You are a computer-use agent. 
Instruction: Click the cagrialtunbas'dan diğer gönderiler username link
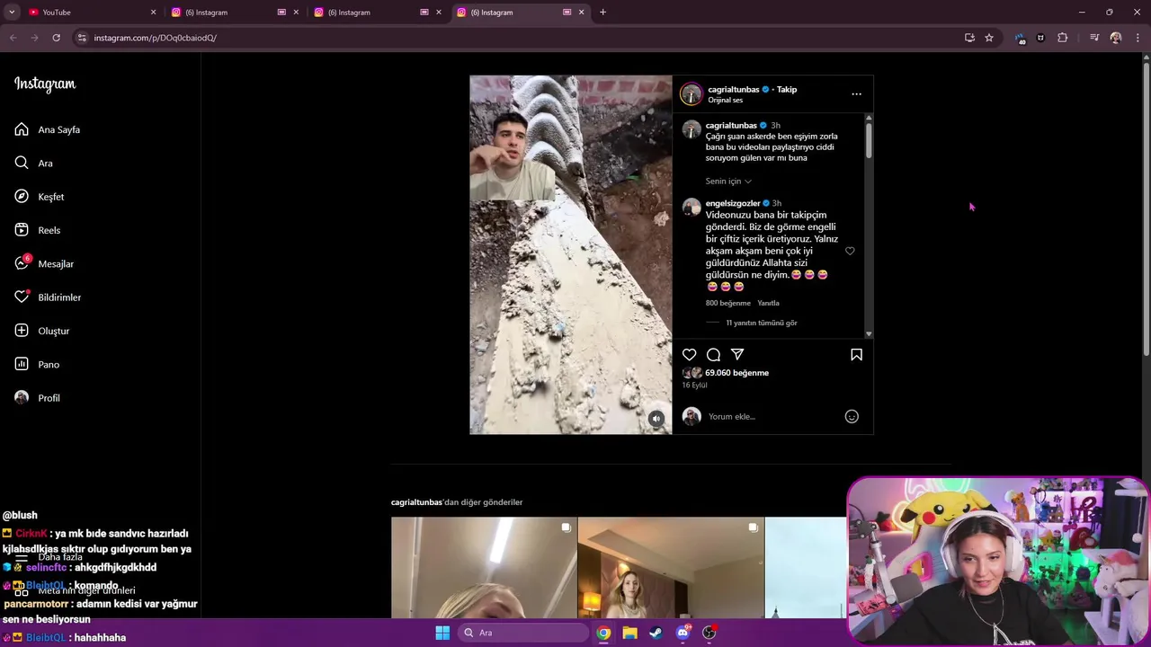tap(416, 502)
